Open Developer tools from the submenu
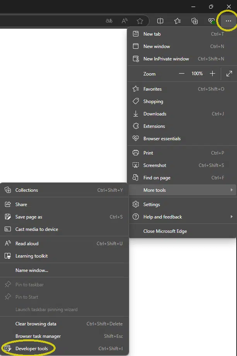Viewport: 237px width, 356px height. (32, 349)
